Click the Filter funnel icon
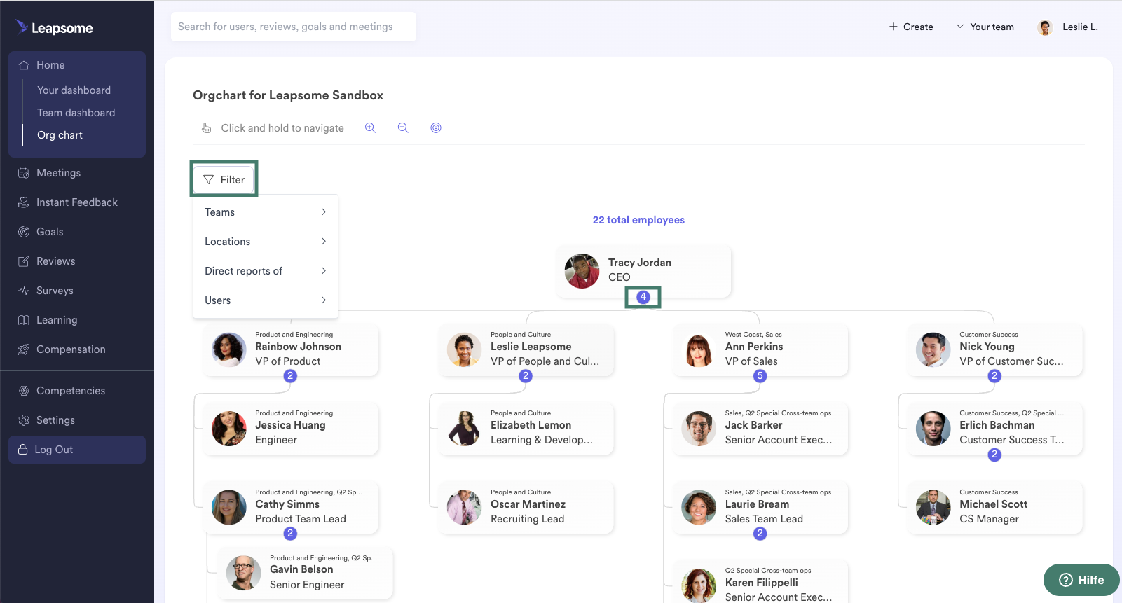The image size is (1122, 603). click(x=208, y=180)
